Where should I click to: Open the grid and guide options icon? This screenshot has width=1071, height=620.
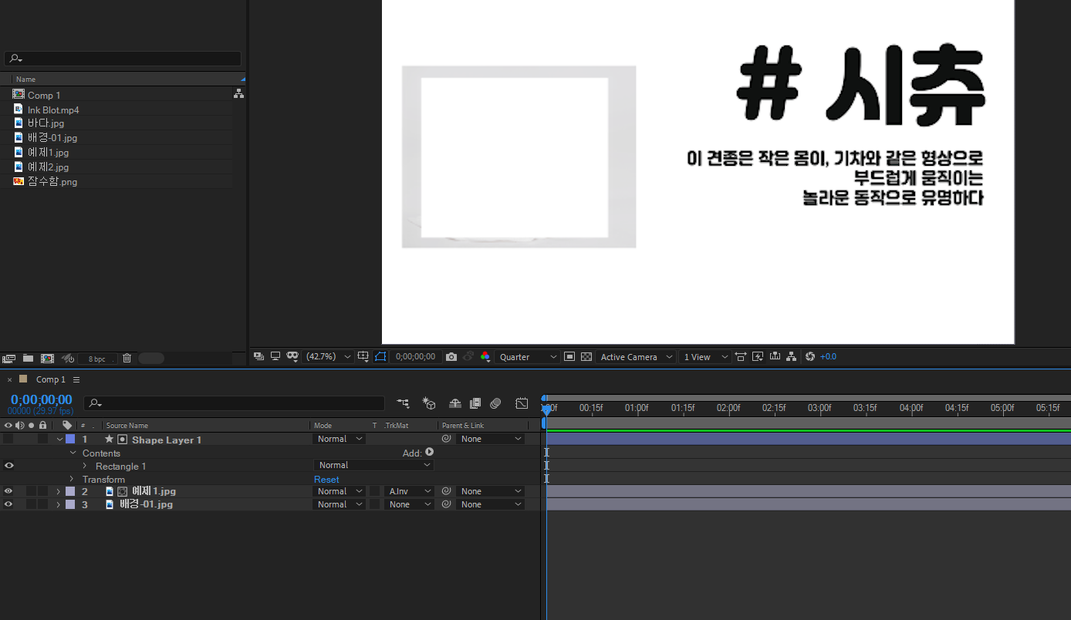363,357
